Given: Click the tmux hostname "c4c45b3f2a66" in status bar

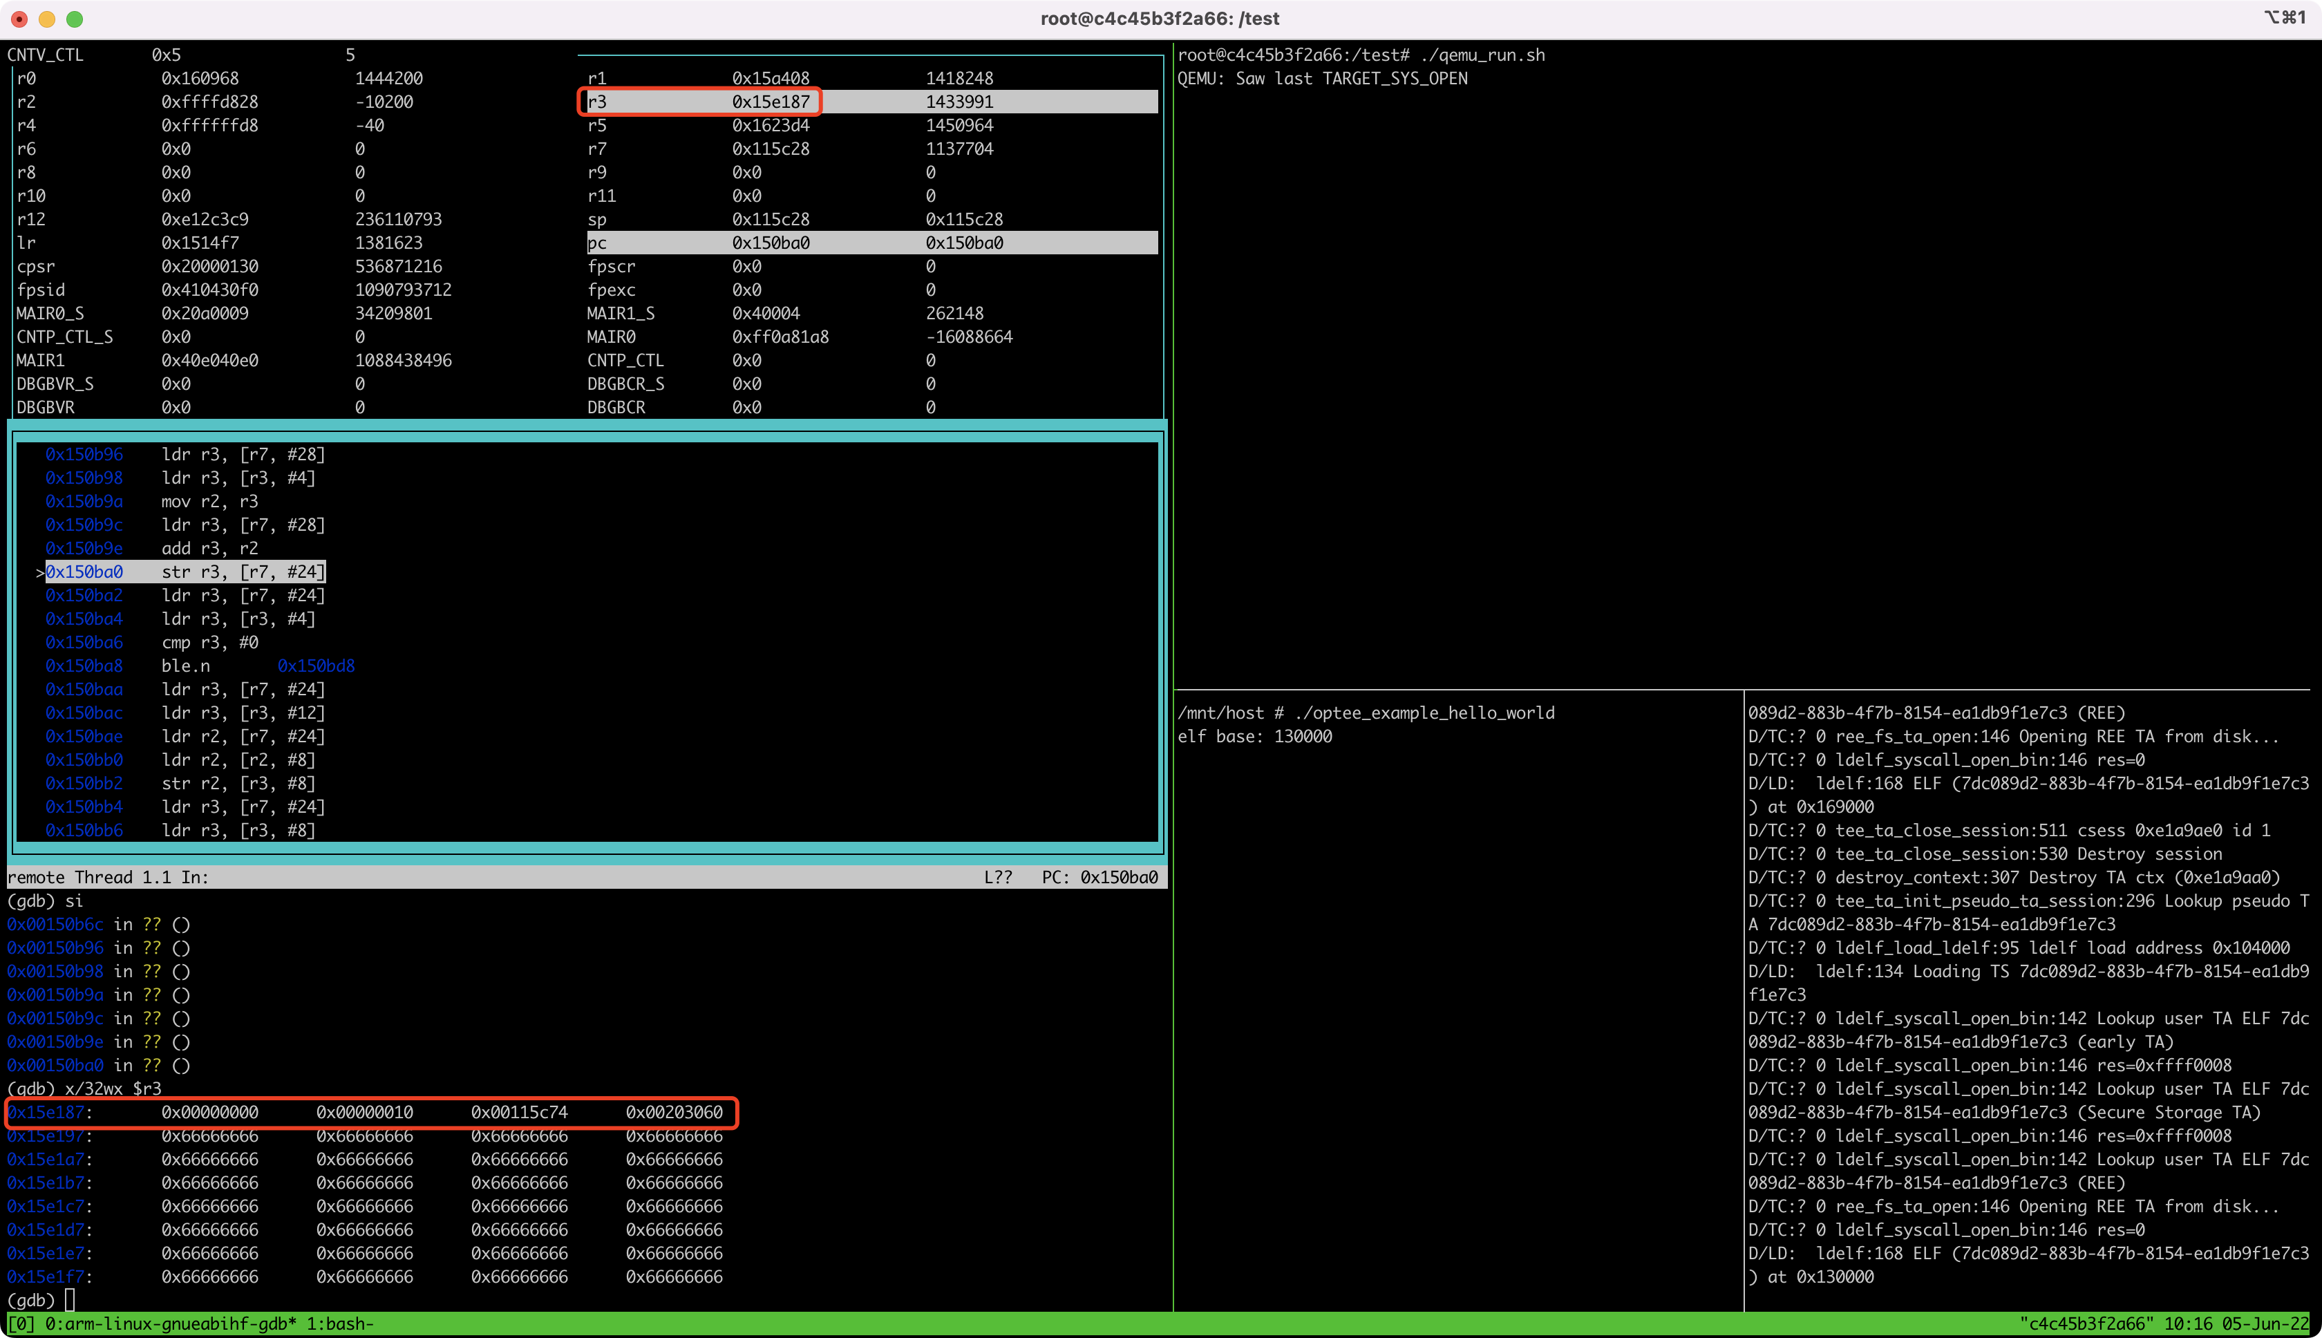Looking at the screenshot, I should tap(2086, 1323).
